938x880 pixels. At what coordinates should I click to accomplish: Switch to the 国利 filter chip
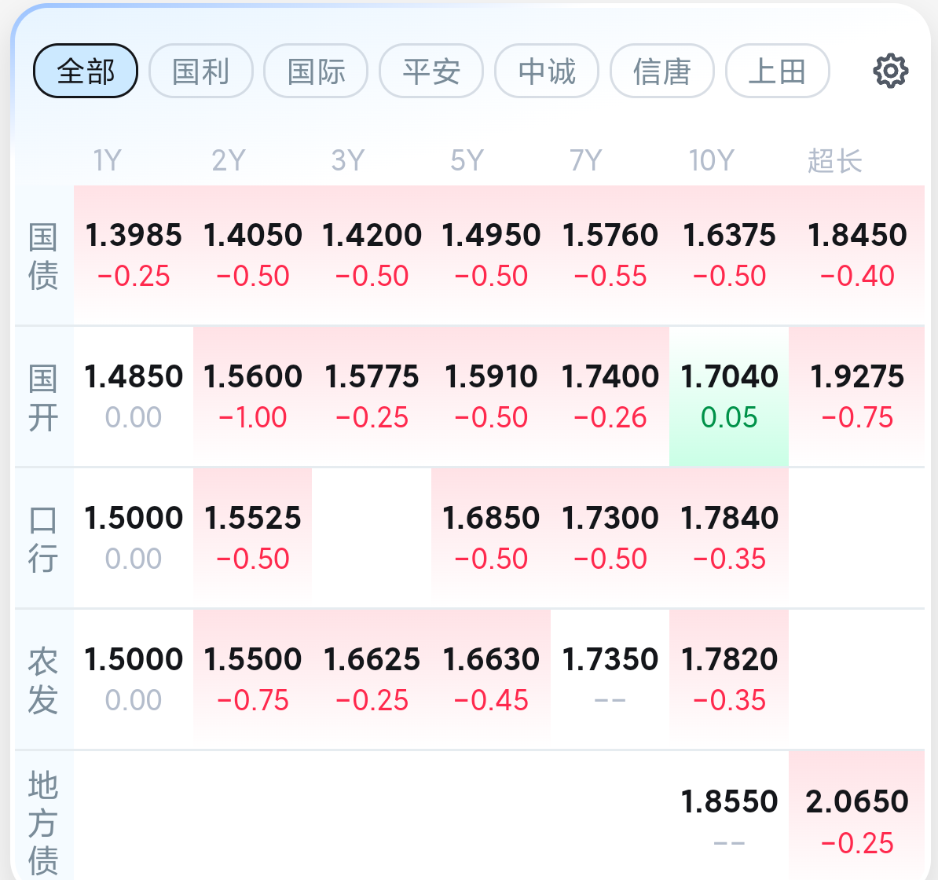tap(201, 71)
